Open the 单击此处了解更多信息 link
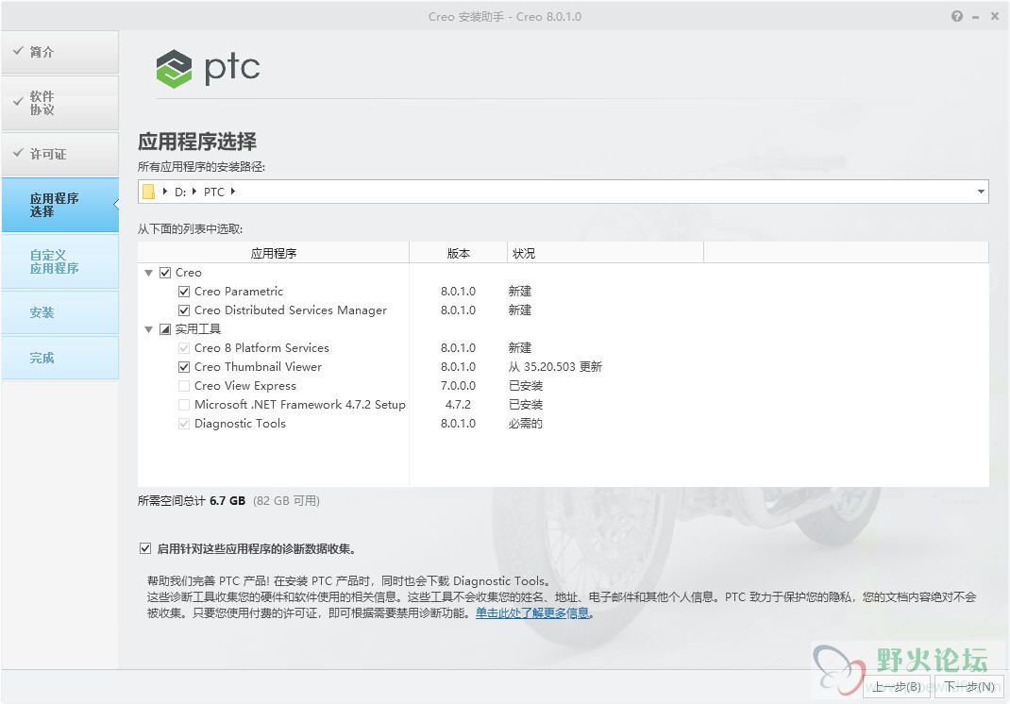 532,613
